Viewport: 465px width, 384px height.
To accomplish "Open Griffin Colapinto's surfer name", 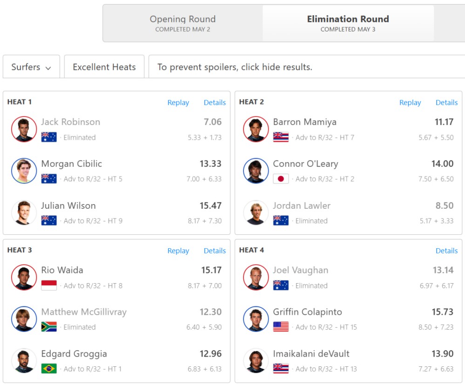I will [x=308, y=311].
